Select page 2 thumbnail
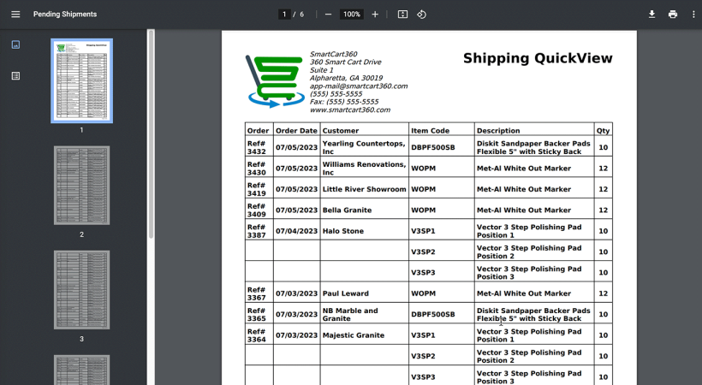The height and width of the screenshot is (385, 702). pos(81,186)
